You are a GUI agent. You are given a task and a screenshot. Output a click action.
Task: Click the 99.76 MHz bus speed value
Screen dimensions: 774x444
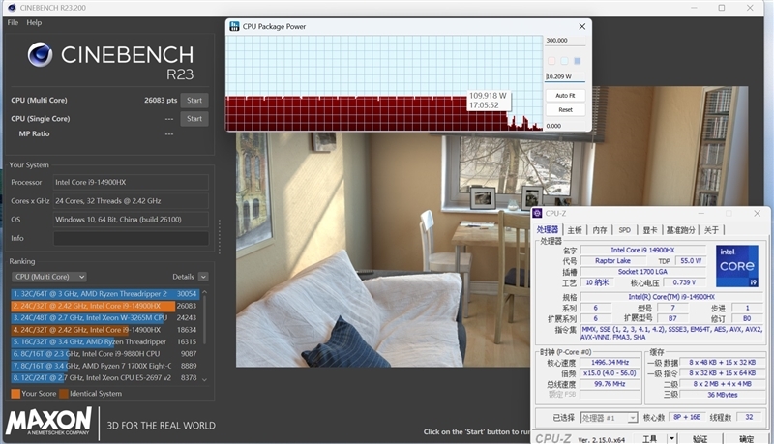610,384
